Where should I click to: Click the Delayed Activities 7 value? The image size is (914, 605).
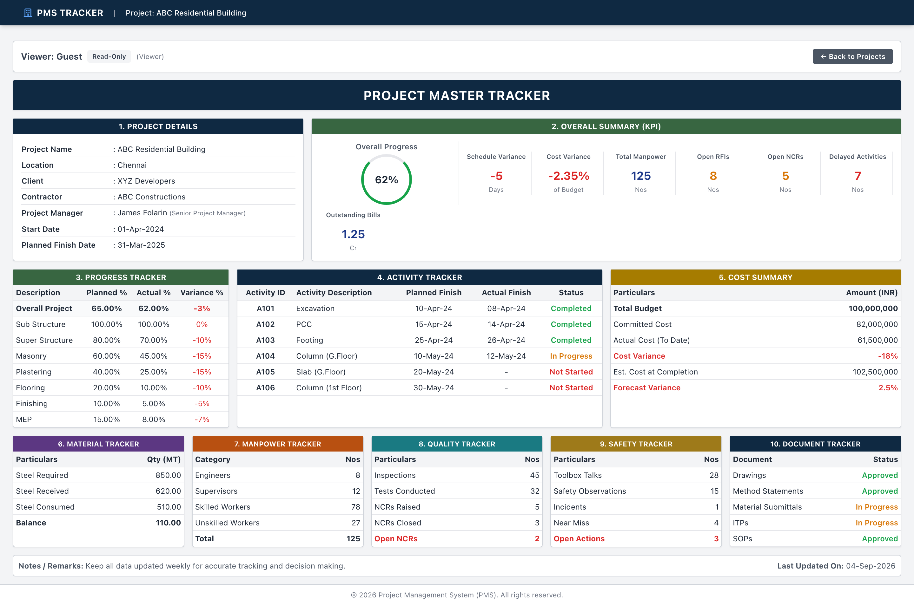click(x=857, y=176)
